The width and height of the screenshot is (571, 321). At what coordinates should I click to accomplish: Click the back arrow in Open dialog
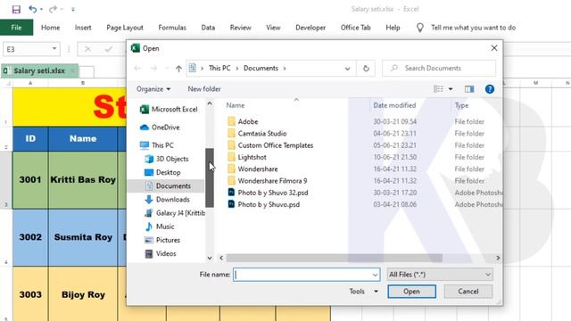137,69
